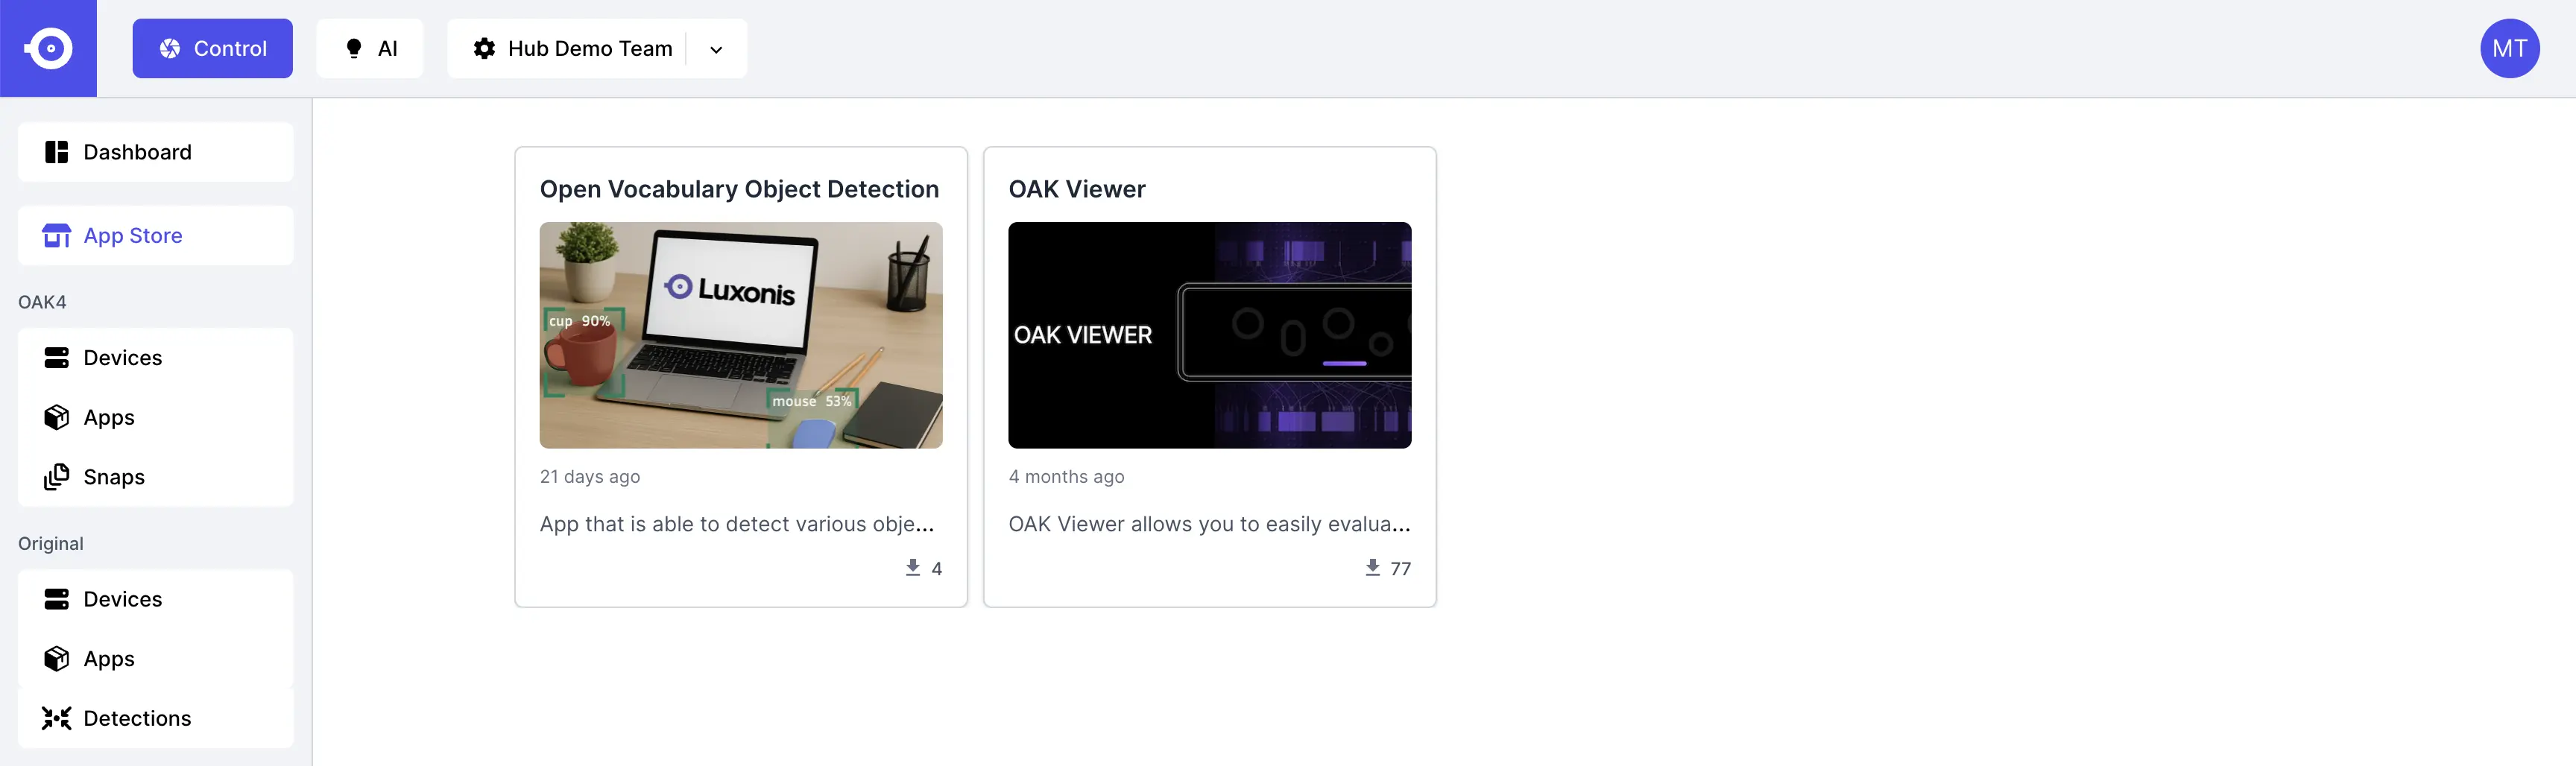Viewport: 2576px width, 766px height.
Task: Open the MT user avatar menu
Action: click(x=2509, y=48)
